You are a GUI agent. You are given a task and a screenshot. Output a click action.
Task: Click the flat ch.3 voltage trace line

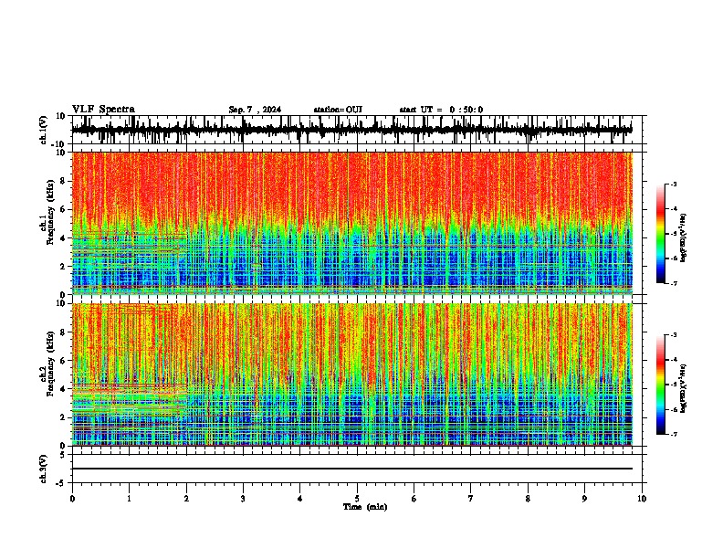352,469
